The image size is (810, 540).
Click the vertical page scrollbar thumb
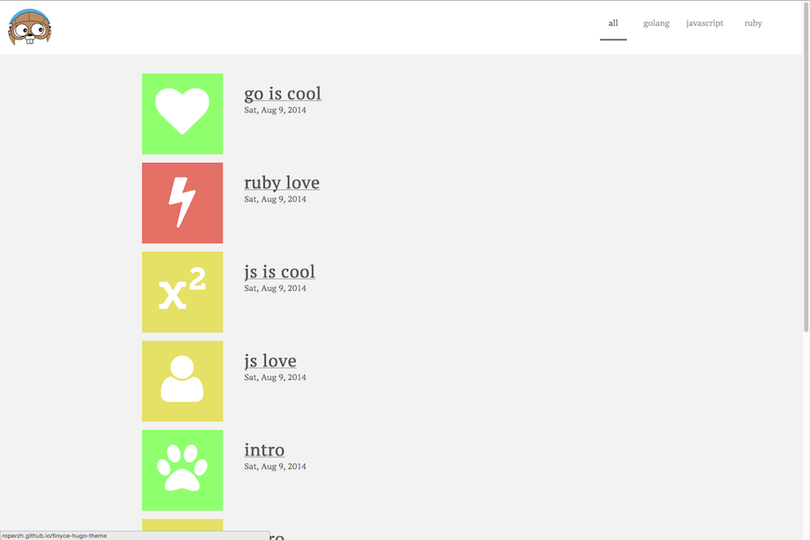pyautogui.click(x=805, y=166)
